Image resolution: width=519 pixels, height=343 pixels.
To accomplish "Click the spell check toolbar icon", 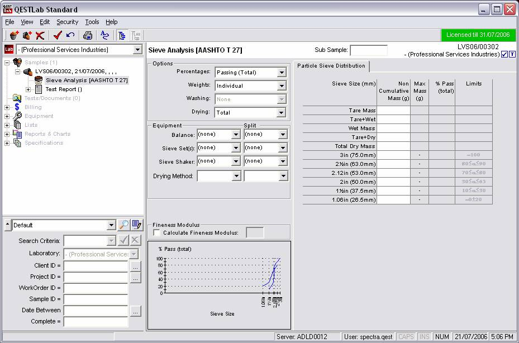I will click(105, 35).
